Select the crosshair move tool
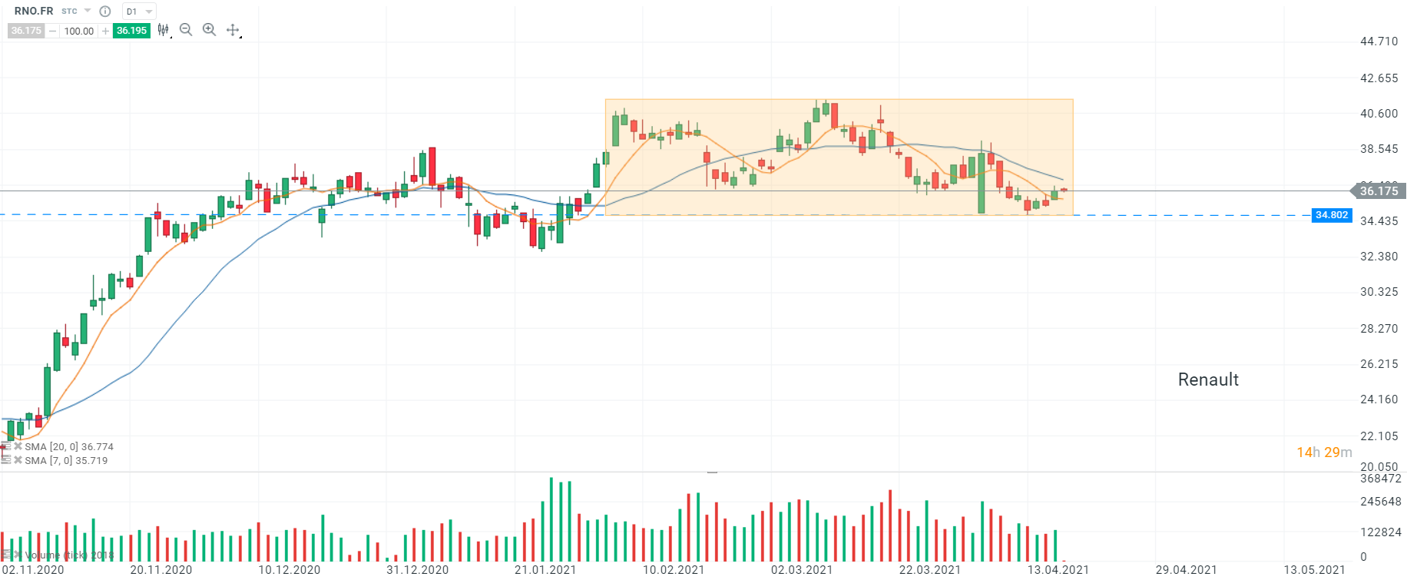The height and width of the screenshot is (580, 1407). [233, 30]
